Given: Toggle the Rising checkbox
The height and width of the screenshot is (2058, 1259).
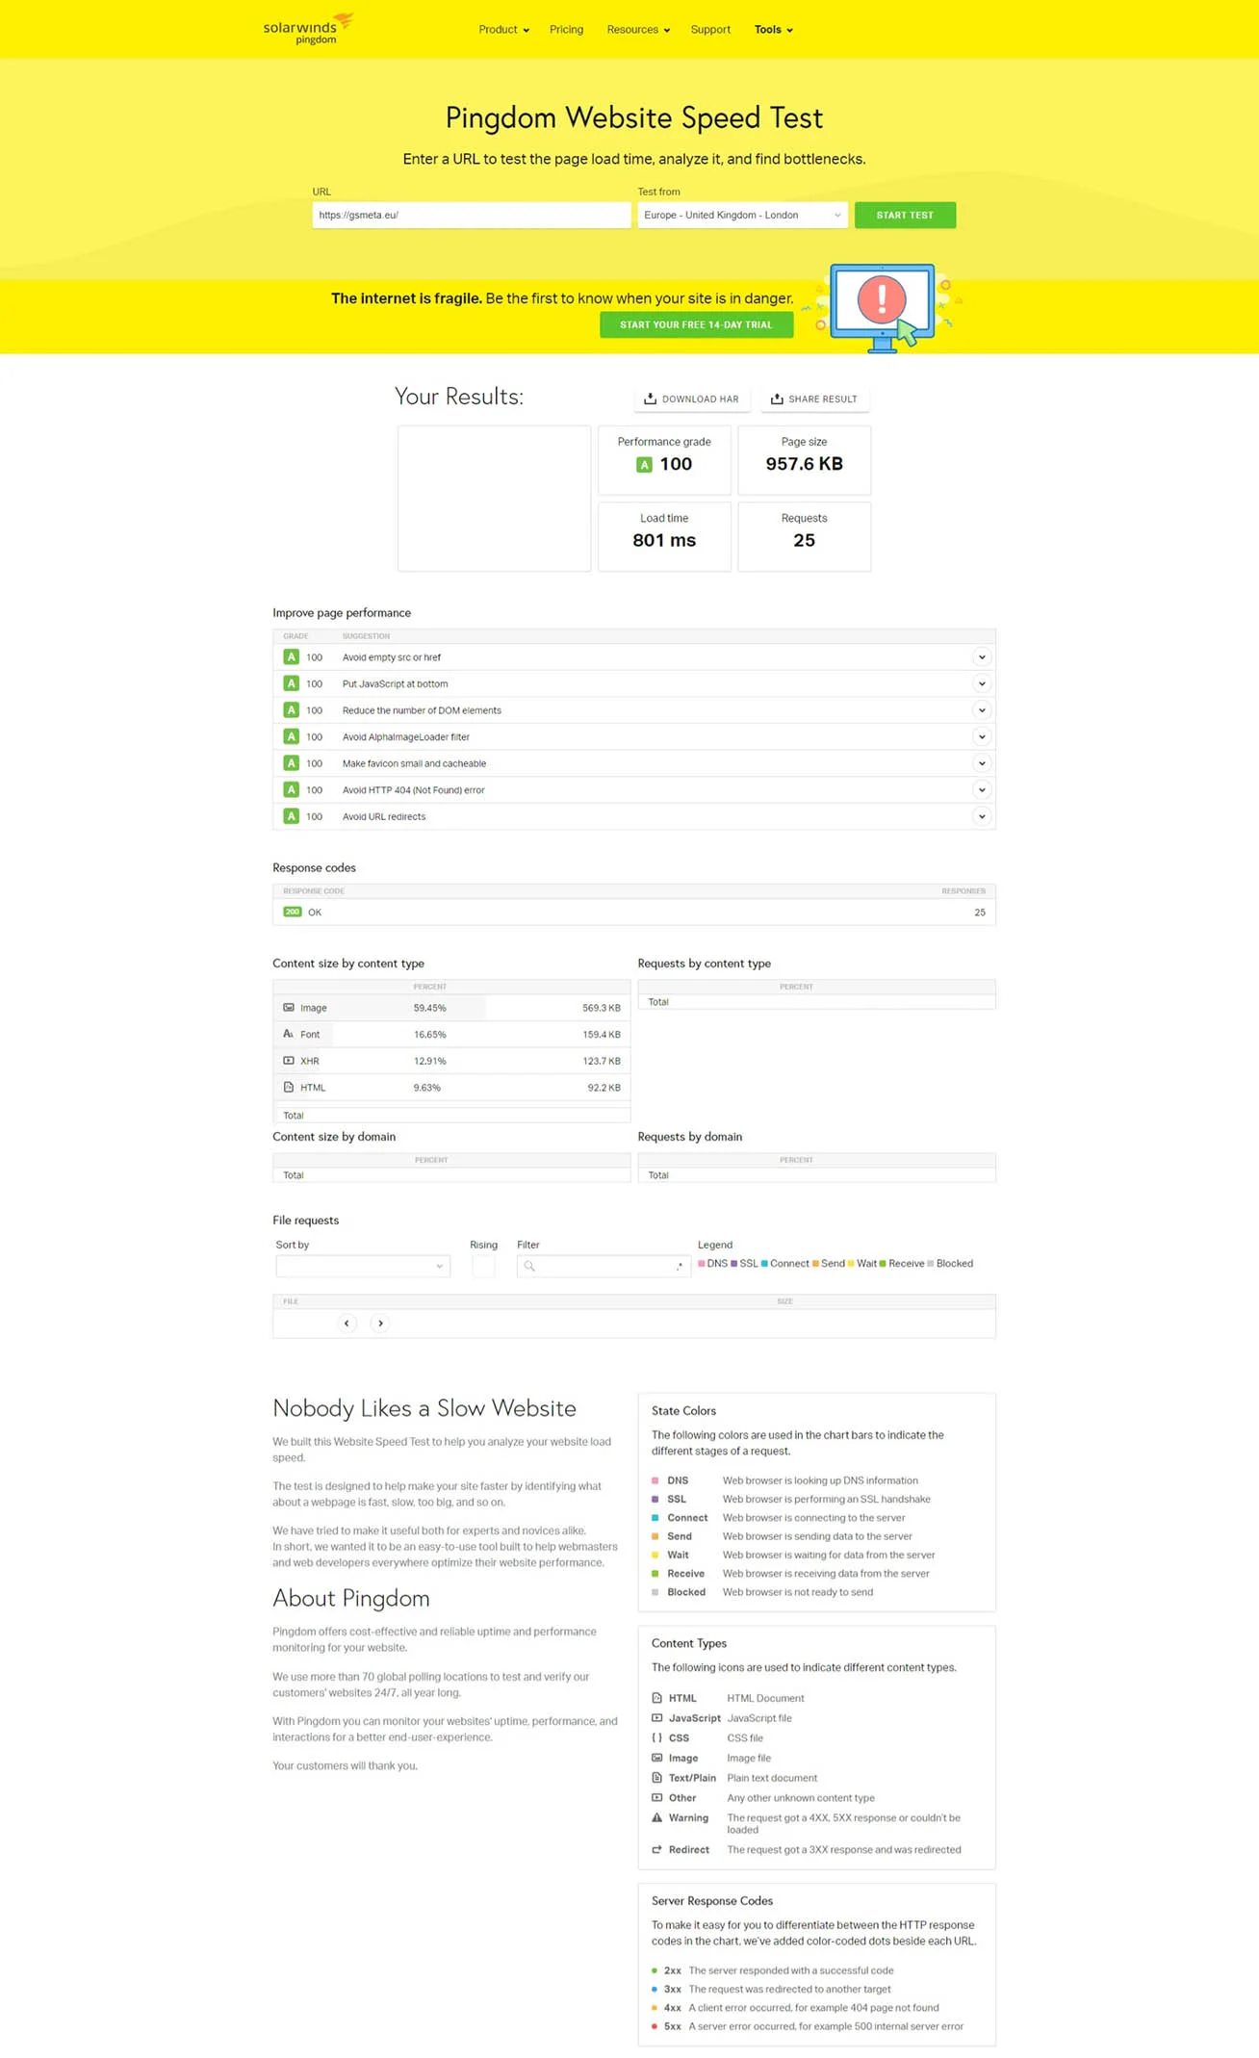Looking at the screenshot, I should pyautogui.click(x=483, y=1267).
